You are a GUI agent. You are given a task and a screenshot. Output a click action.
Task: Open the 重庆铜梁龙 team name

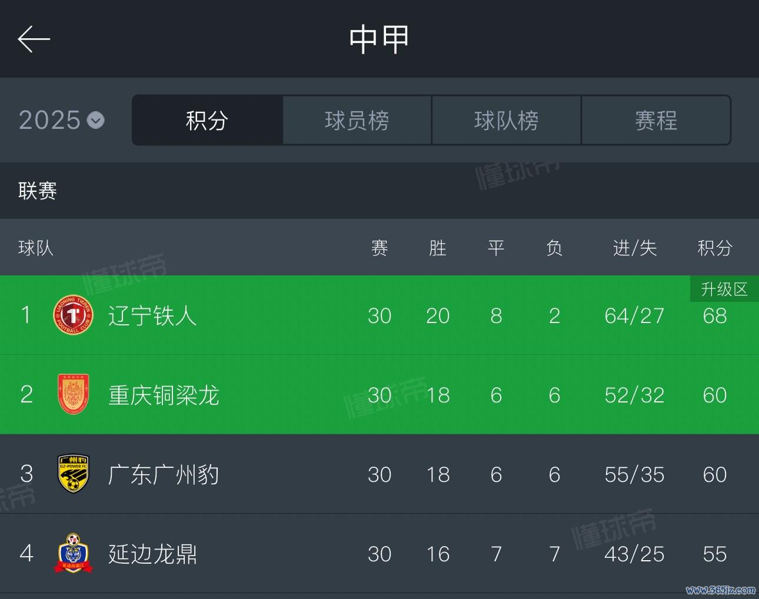(164, 395)
